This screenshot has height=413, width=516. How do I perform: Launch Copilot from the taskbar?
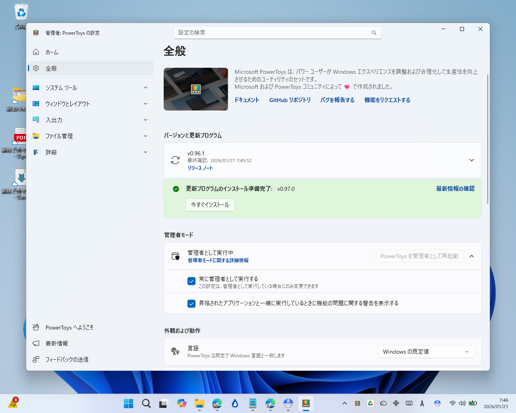(182, 403)
